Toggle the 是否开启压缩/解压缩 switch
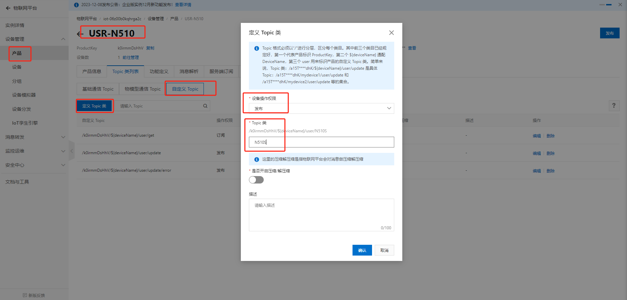This screenshot has height=300, width=627. [x=256, y=180]
